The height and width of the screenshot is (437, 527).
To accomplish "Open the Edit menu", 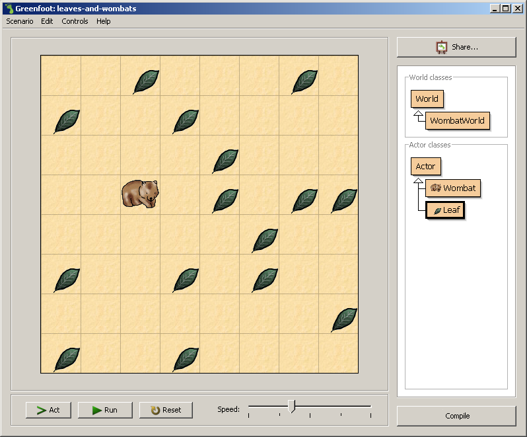I will 47,21.
